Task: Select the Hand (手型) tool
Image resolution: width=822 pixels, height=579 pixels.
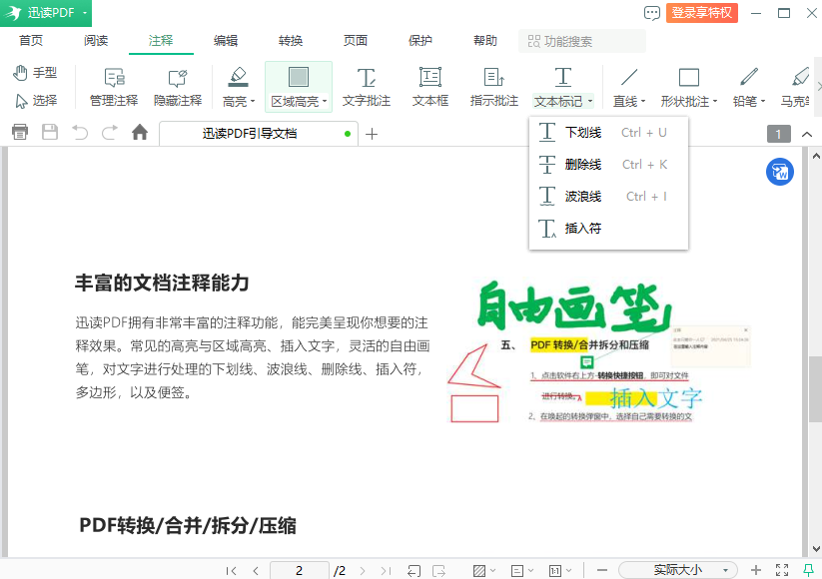Action: (35, 73)
